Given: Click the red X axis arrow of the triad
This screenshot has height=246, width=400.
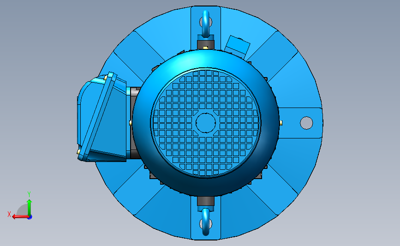Looking at the screenshot, I should pyautogui.click(x=20, y=216).
